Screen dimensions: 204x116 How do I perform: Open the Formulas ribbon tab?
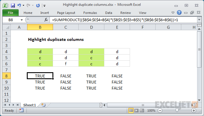pyautogui.click(x=90, y=13)
